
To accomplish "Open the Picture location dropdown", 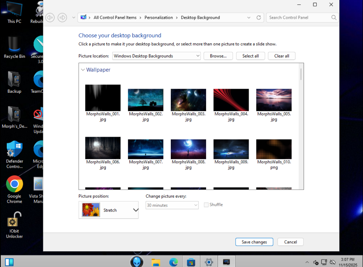I will coord(157,56).
